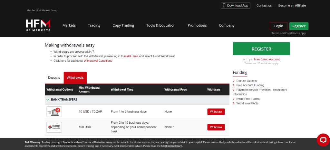Click the large green REGISTER button
This screenshot has width=330, height=150.
tap(261, 49)
